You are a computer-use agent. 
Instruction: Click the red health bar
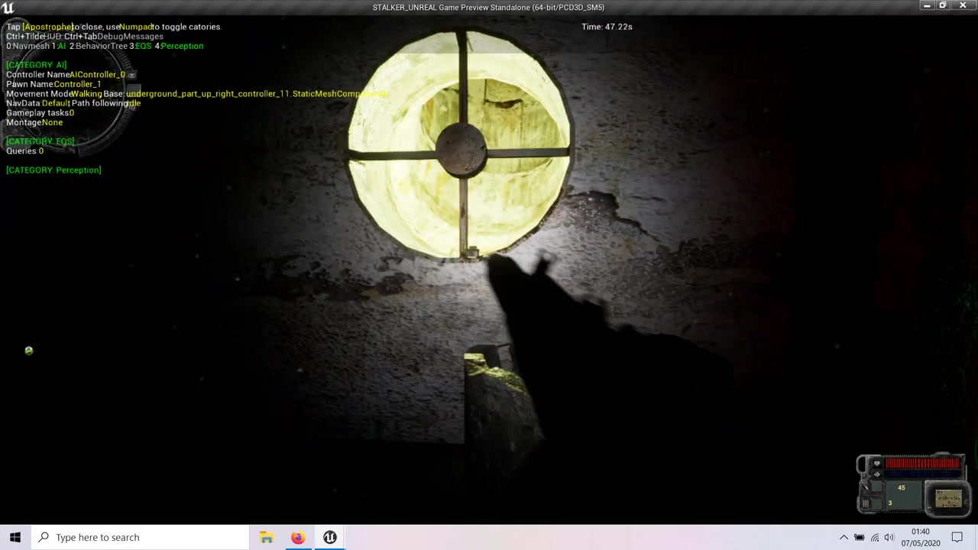[x=922, y=464]
